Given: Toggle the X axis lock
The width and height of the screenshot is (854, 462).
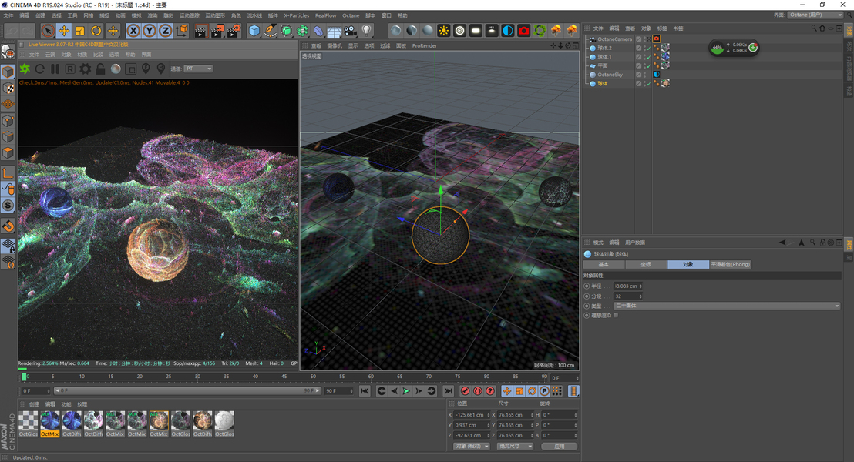Looking at the screenshot, I should (x=133, y=31).
